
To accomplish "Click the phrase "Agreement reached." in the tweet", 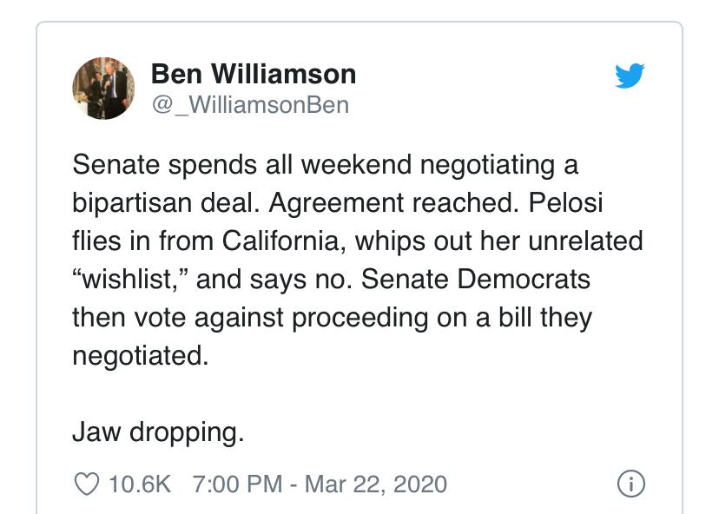I will [394, 203].
